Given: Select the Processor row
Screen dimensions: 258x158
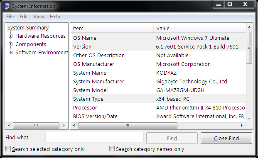Looking at the screenshot, I should (x=159, y=107).
